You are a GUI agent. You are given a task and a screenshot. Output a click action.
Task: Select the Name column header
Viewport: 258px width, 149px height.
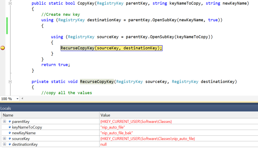tap(50, 115)
